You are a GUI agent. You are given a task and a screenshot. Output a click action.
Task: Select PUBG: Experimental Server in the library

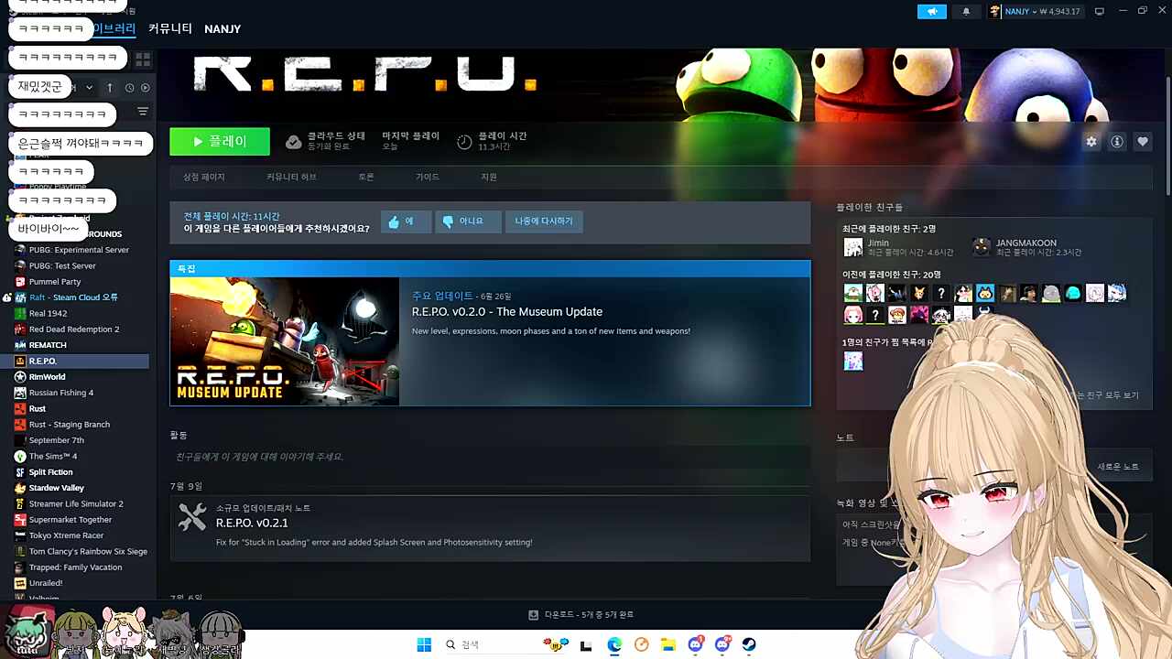pyautogui.click(x=79, y=250)
